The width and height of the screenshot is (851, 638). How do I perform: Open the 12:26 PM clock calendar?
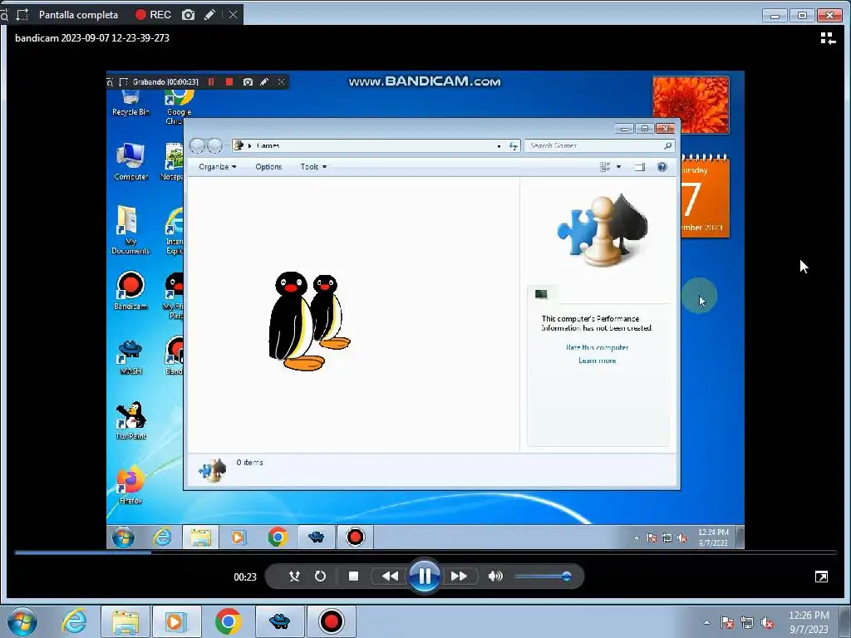[x=809, y=622]
